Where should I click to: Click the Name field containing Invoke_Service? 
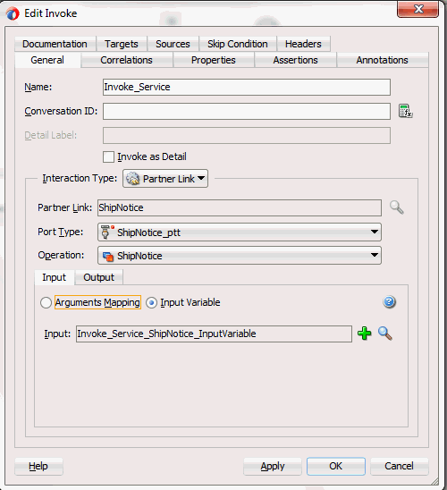coord(247,88)
